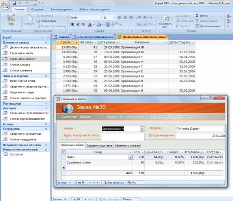Apply fill color bucket
233x201 pixels.
coord(99,24)
